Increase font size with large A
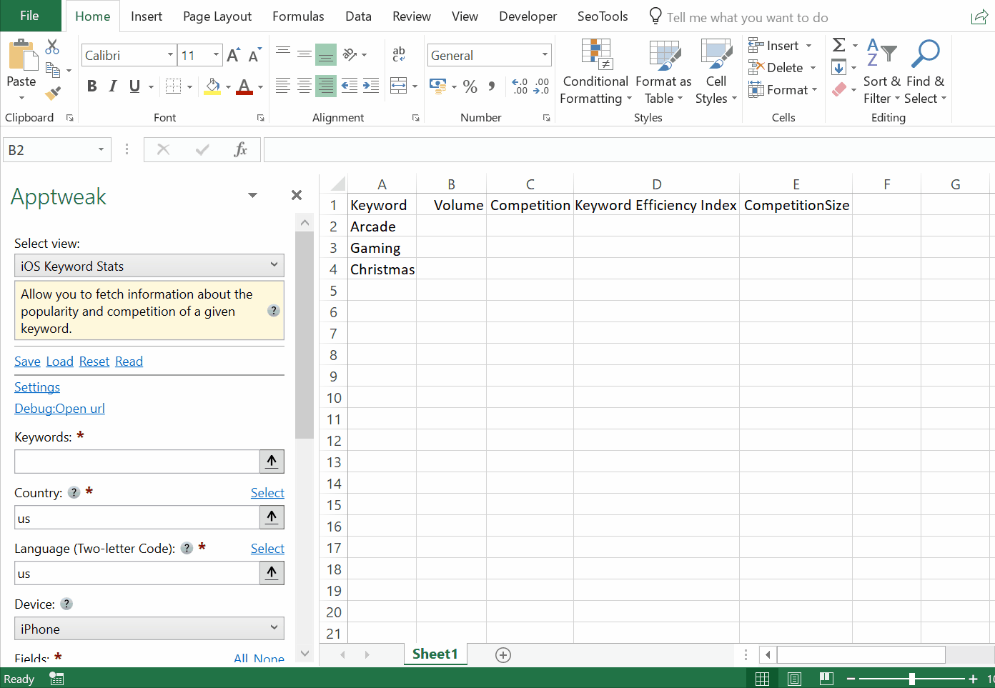Viewport: 995px width, 688px height. (x=233, y=55)
